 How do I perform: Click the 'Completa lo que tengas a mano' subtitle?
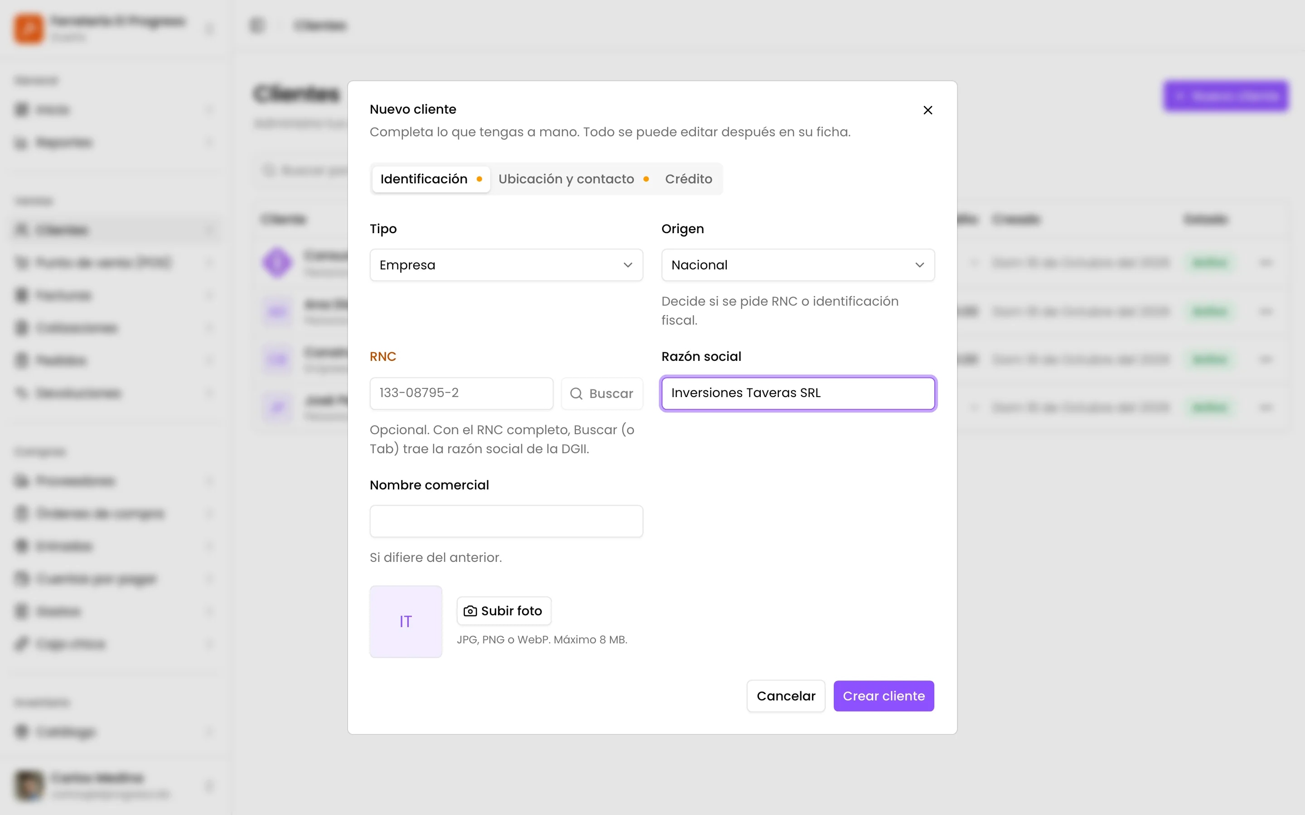point(610,132)
